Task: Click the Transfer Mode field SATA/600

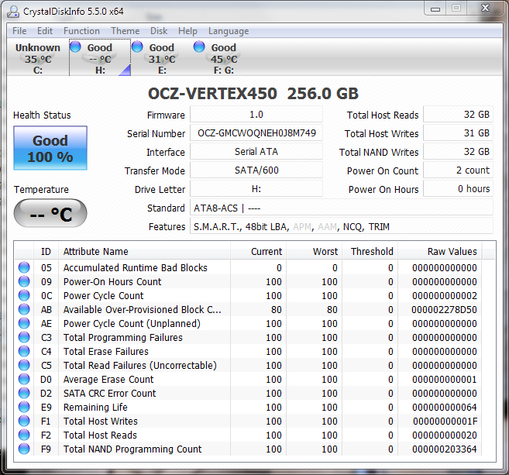Action: (x=256, y=170)
